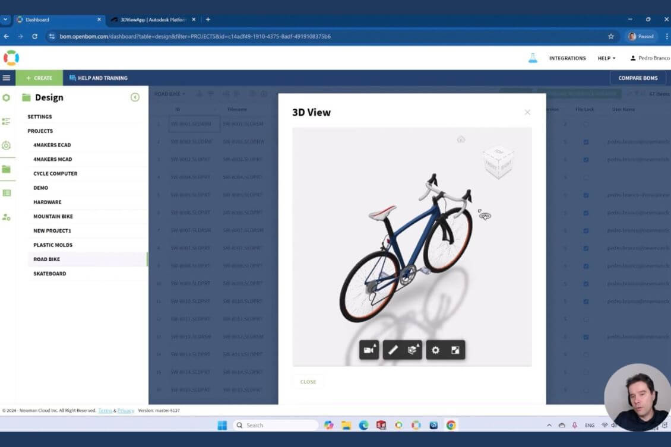
Task: Open Google Chrome from taskbar
Action: (451, 425)
